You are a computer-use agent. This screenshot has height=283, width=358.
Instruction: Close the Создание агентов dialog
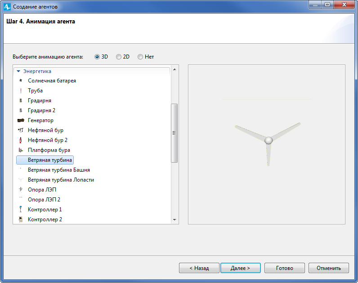coord(345,5)
